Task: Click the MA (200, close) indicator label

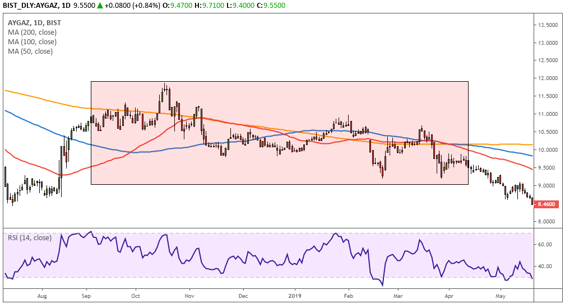Action: coord(32,32)
